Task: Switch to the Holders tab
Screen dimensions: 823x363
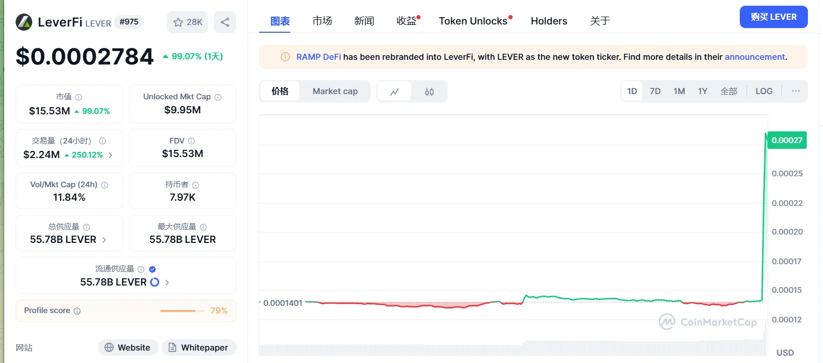Action: [x=548, y=21]
